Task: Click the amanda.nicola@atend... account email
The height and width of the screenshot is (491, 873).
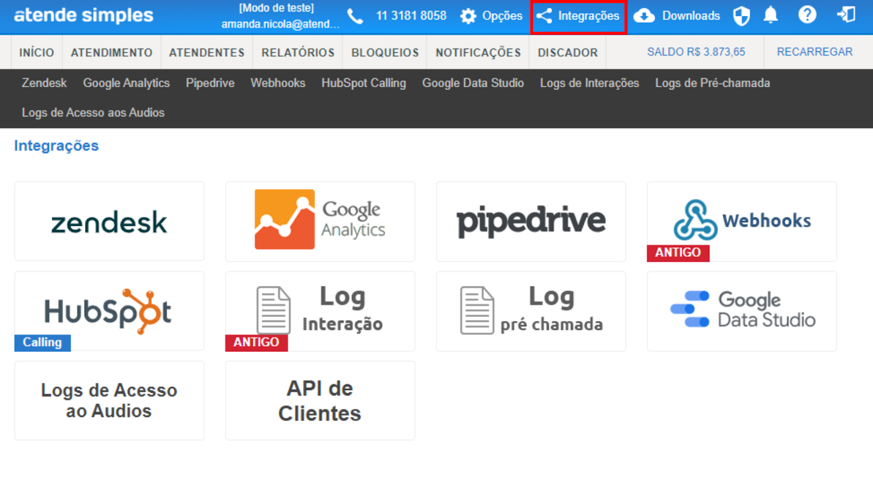Action: click(x=280, y=24)
